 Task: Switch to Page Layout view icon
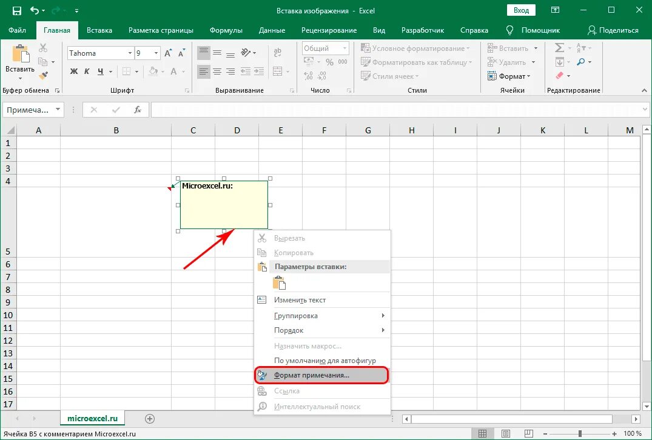click(x=506, y=434)
